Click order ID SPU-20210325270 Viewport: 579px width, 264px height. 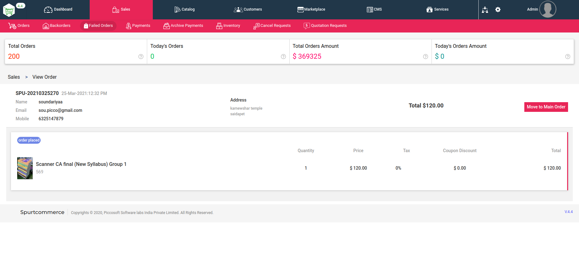point(37,93)
